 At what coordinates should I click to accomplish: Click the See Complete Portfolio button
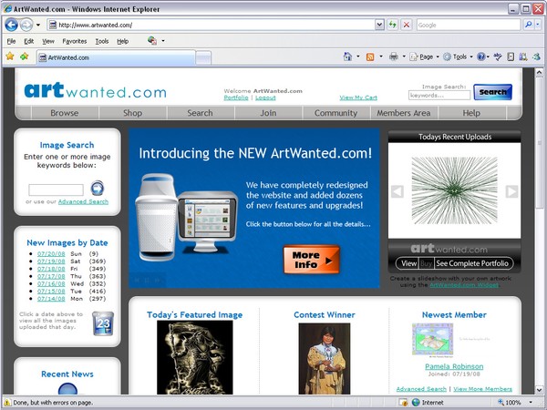point(472,263)
